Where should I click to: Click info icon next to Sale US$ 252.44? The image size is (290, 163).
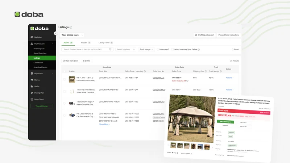[x=187, y=81]
